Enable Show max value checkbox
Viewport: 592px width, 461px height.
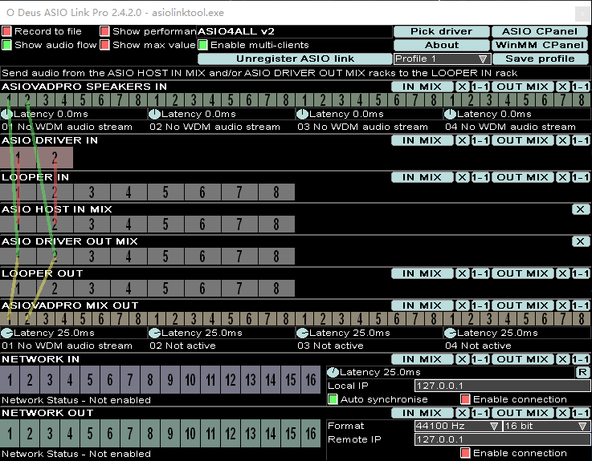coord(104,45)
